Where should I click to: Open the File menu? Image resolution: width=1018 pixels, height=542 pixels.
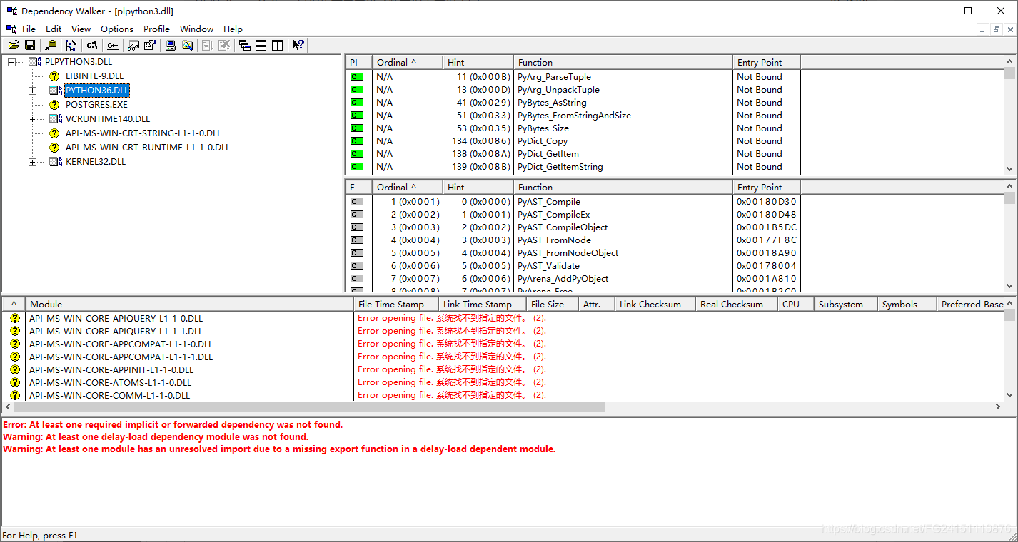click(x=29, y=29)
